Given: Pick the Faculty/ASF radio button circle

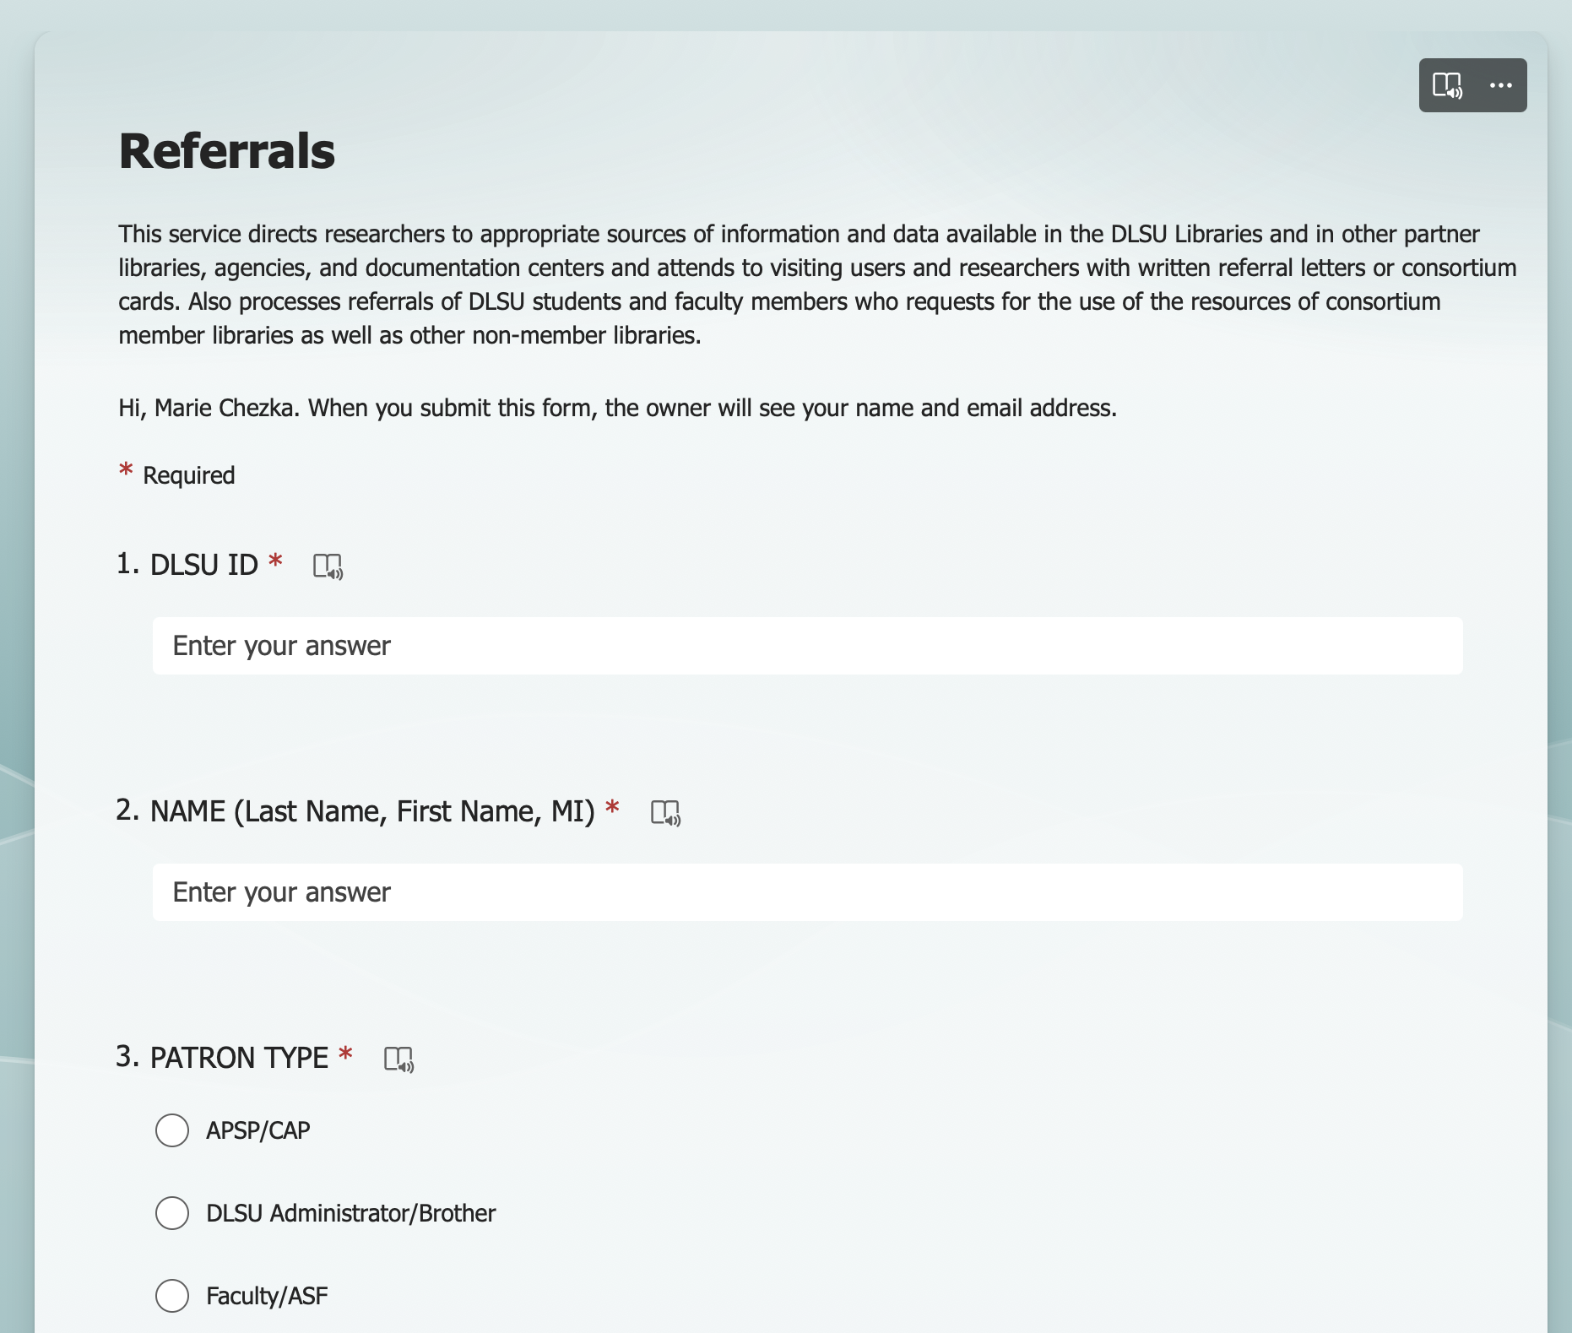Looking at the screenshot, I should (172, 1296).
